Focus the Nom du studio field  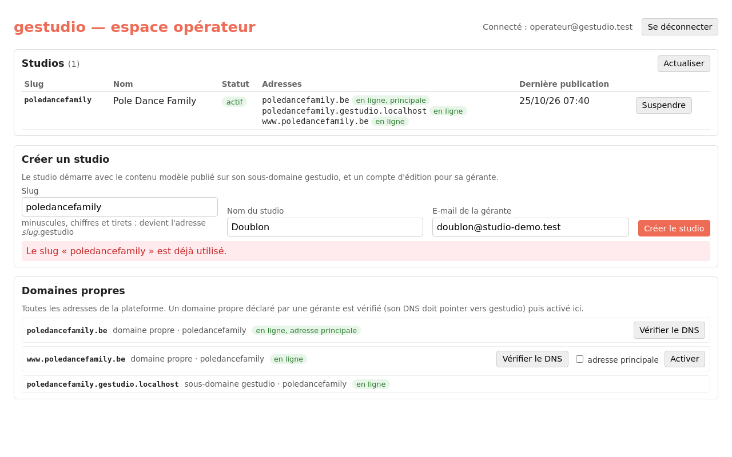pyautogui.click(x=325, y=227)
